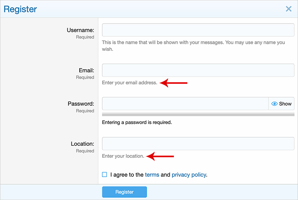Click the eye icon in the password row
Viewport: 298px width, 200px height.
[274, 104]
